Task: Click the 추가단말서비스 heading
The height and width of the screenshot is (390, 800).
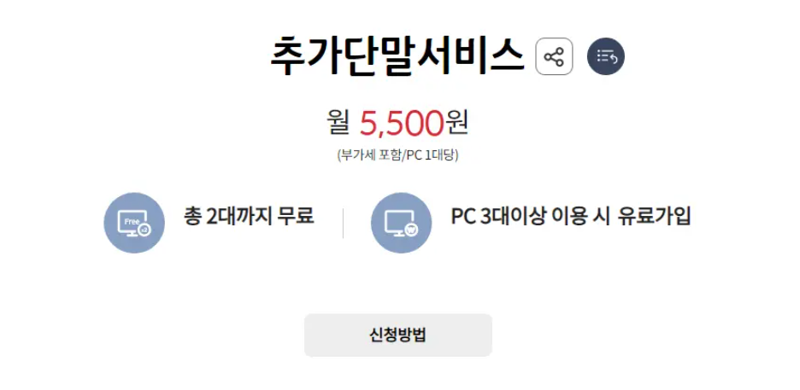Action: pos(397,56)
